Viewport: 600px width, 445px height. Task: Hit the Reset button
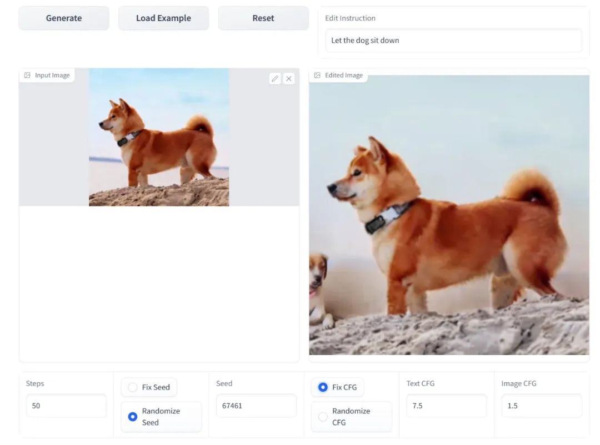click(x=263, y=18)
